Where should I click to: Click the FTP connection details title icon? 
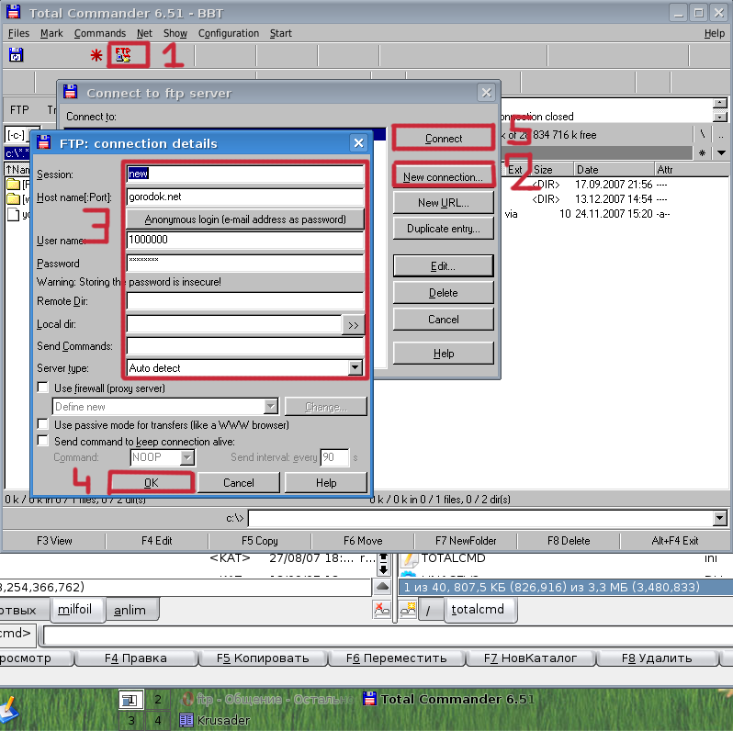(x=43, y=142)
